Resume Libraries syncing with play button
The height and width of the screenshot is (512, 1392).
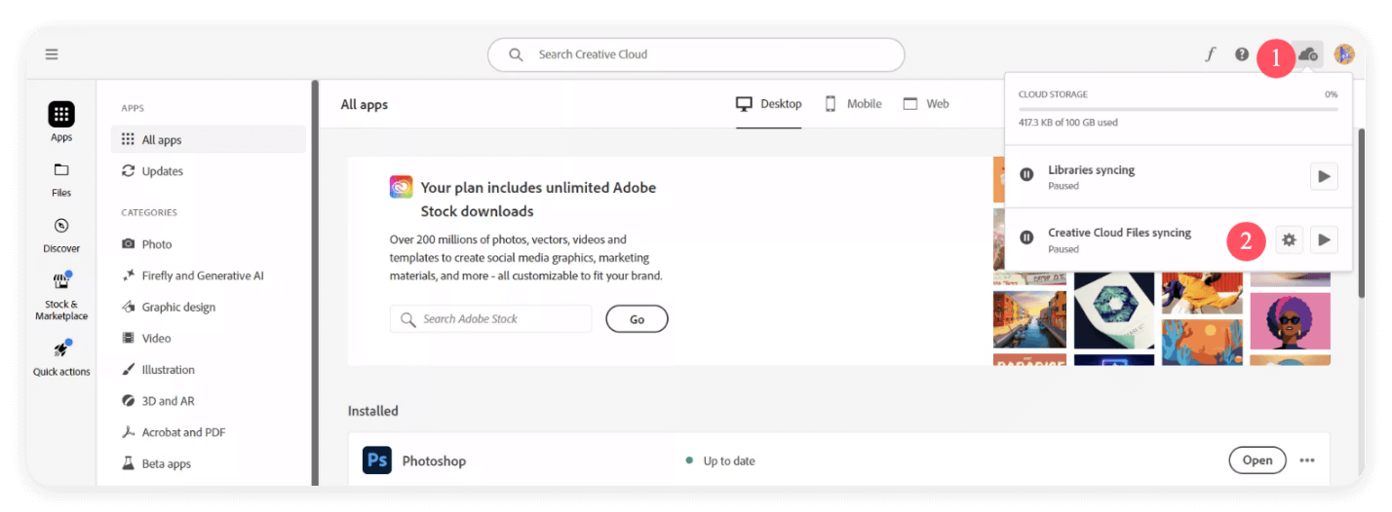[x=1324, y=176]
